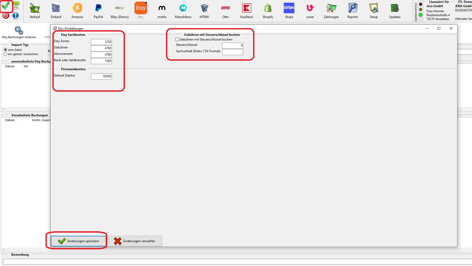Click the Kaufland toolbar icon
Image resolution: width=472 pixels, height=266 pixels.
coord(246,8)
